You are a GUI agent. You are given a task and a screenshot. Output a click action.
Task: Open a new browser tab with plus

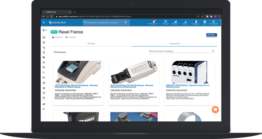tap(75, 12)
